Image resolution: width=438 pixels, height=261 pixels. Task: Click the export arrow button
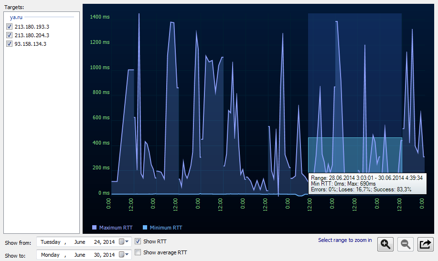(x=425, y=244)
